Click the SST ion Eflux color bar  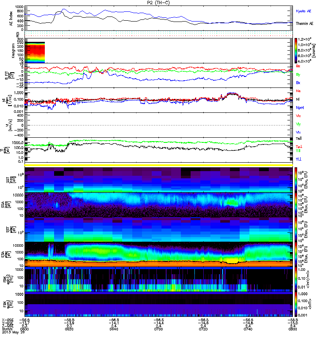(296, 180)
